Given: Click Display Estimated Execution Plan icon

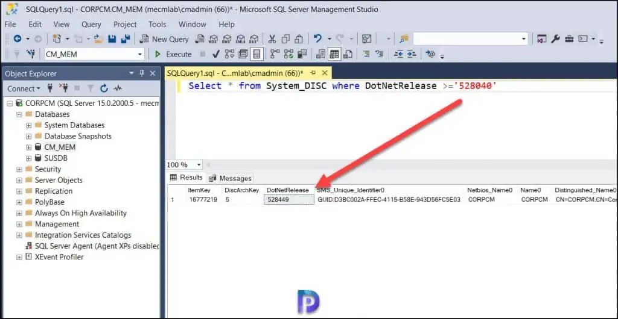Looking at the screenshot, I should [x=229, y=54].
